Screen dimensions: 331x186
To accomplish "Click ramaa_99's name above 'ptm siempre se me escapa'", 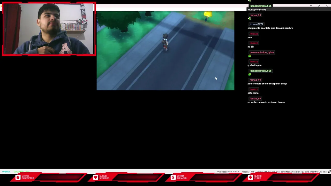I will [255, 80].
